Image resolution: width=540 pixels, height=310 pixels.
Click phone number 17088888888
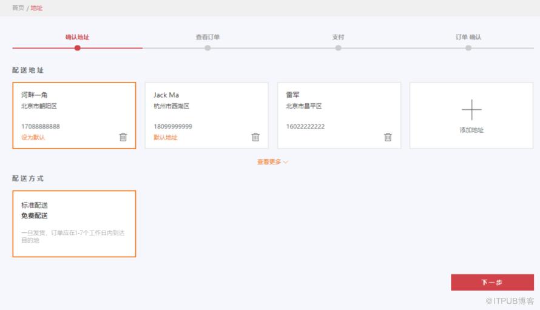pos(41,126)
